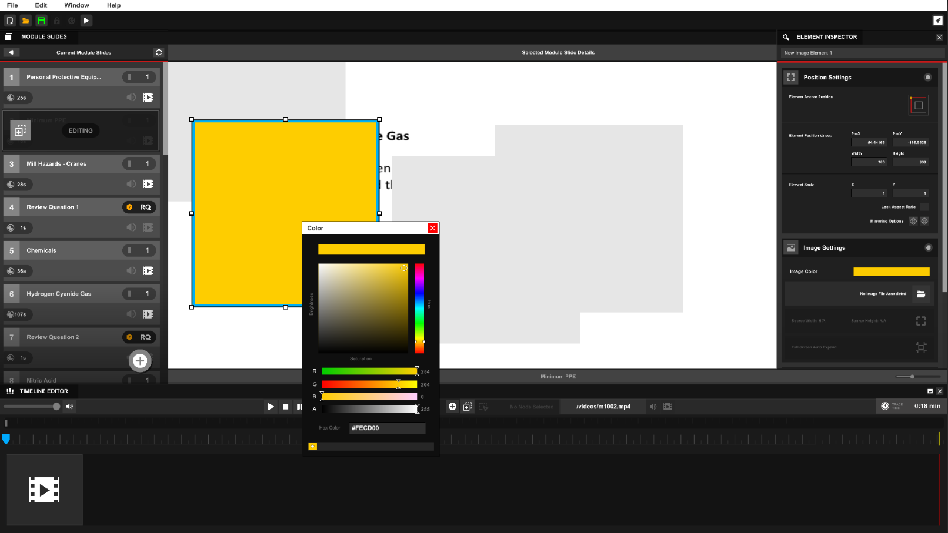
Task: Browse for image file in Image Settings
Action: (920, 294)
